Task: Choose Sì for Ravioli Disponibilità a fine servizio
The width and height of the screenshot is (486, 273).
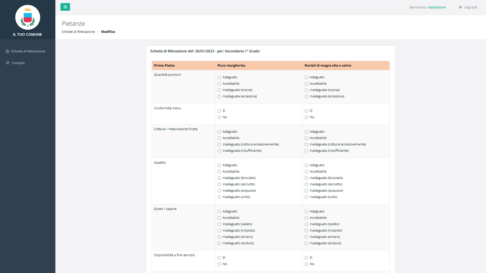Action: click(306, 258)
